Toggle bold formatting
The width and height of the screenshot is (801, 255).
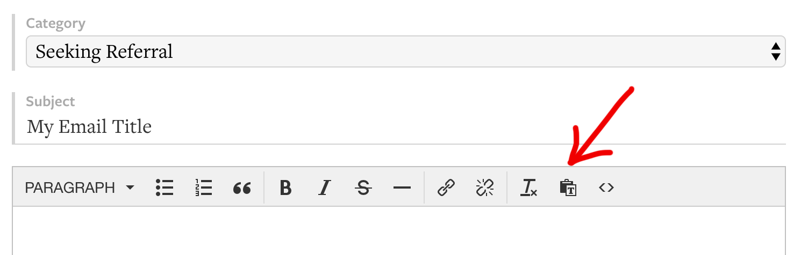pyautogui.click(x=285, y=188)
